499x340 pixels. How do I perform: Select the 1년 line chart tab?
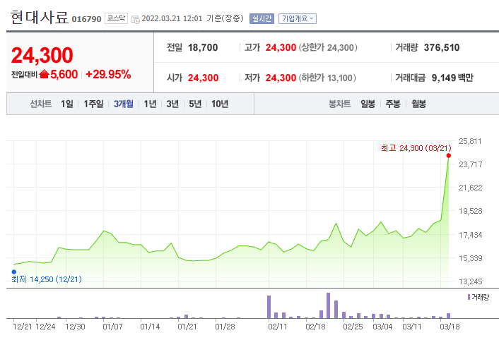pos(150,104)
